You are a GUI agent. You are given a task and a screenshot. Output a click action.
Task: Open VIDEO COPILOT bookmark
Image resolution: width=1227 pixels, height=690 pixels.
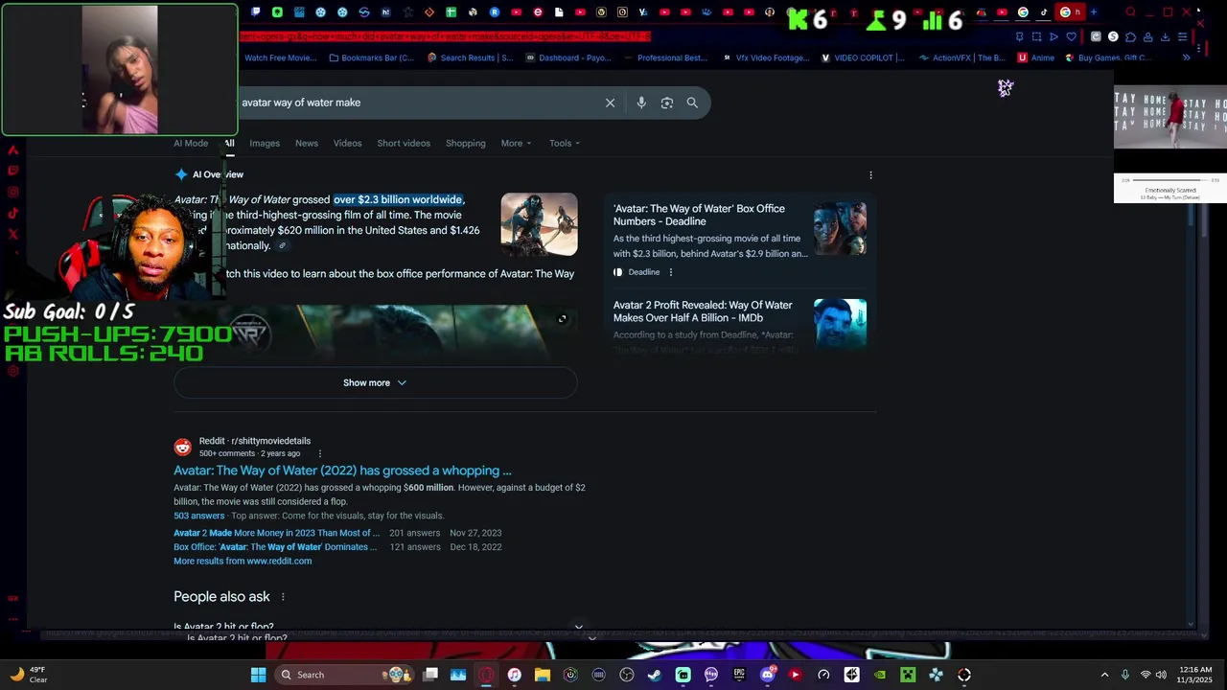coord(863,57)
